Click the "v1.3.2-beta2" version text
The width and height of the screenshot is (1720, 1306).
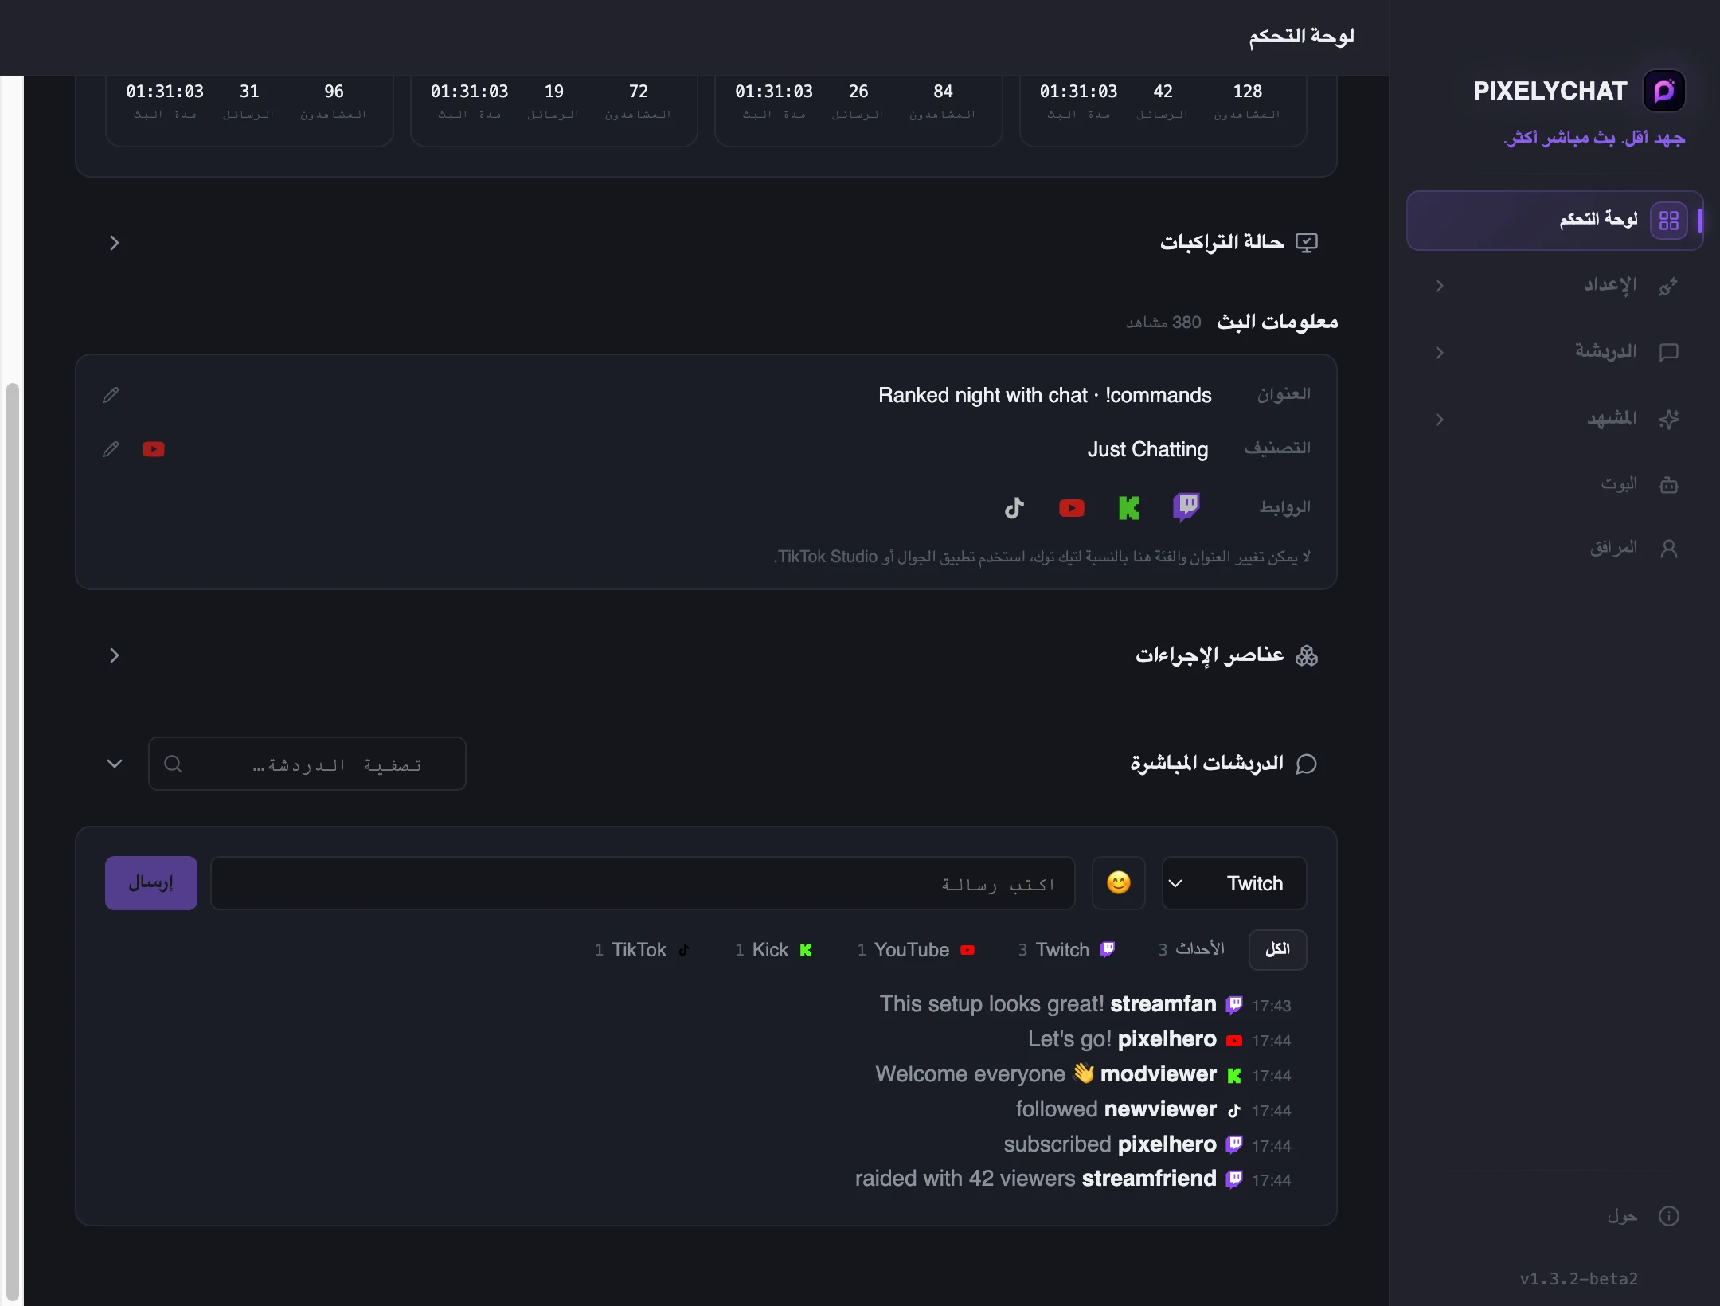pos(1579,1279)
